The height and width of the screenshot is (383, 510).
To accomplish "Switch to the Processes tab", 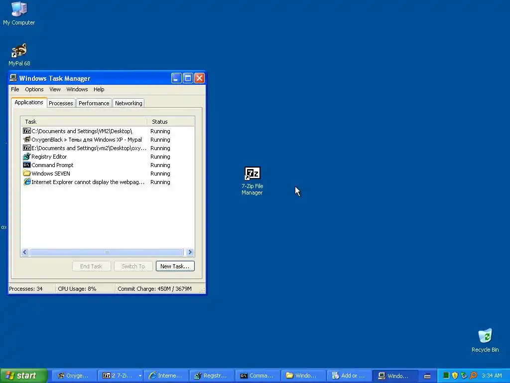I will 61,103.
